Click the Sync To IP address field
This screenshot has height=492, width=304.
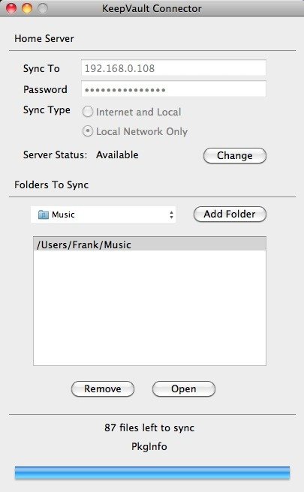[x=173, y=68]
